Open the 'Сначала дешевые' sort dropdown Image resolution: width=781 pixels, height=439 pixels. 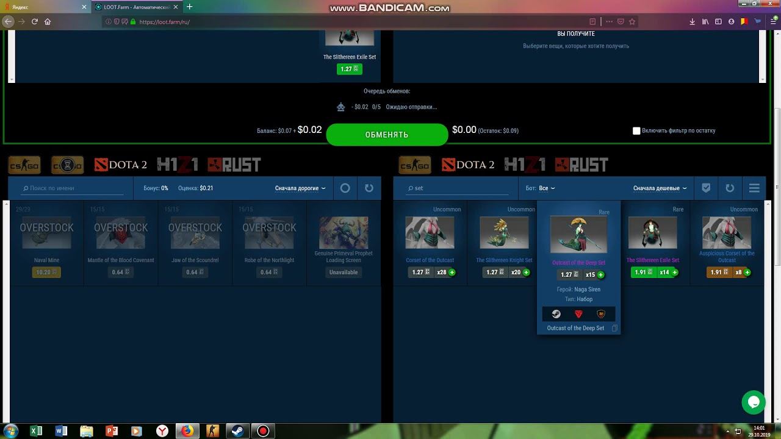click(660, 188)
